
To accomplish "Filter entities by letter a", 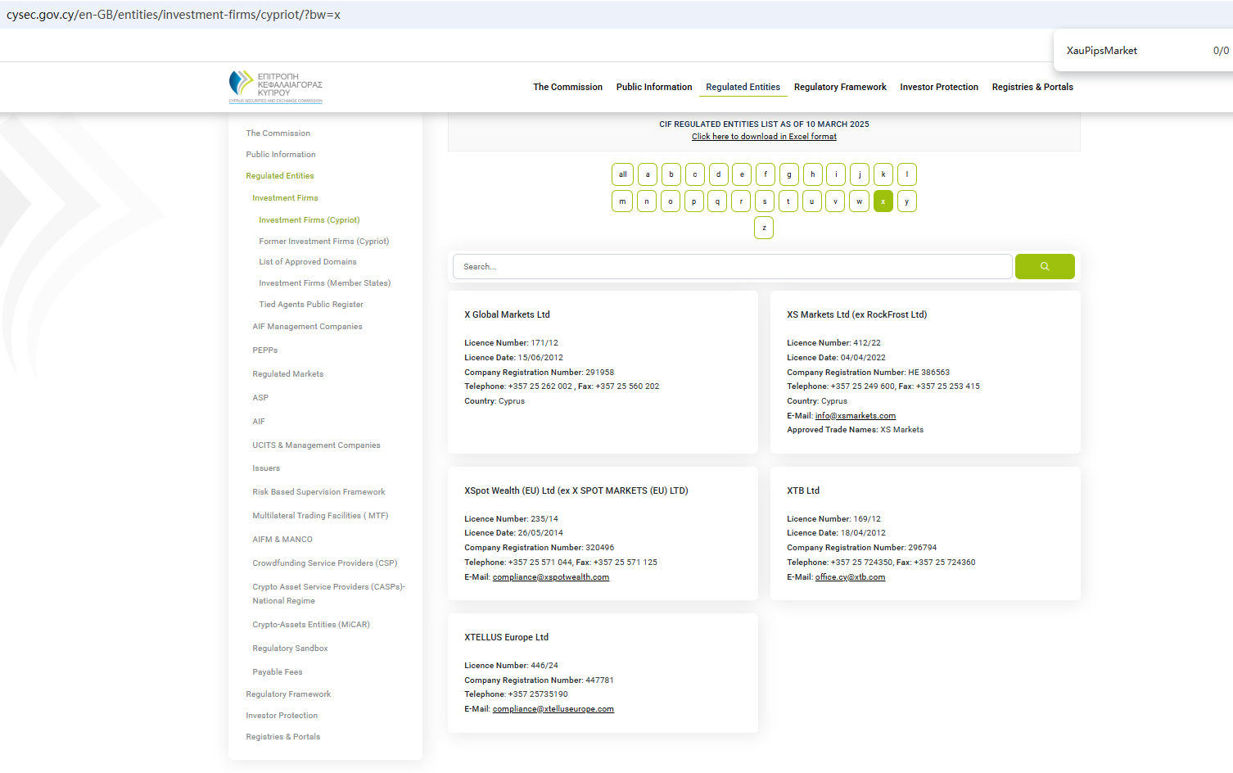I will (648, 174).
